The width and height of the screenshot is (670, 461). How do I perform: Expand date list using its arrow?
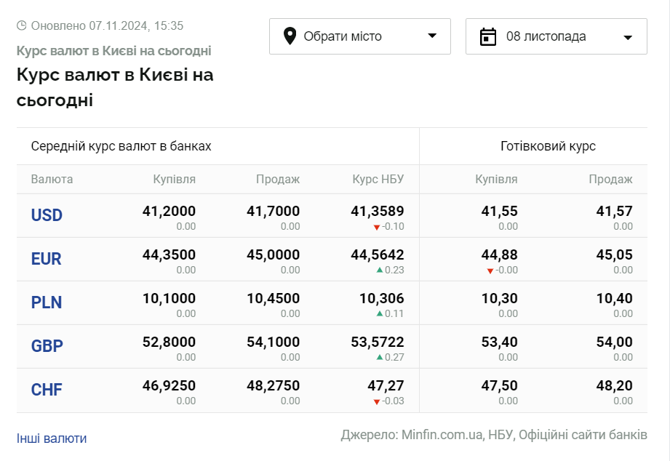(x=628, y=38)
